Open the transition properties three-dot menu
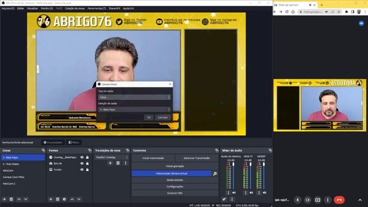This screenshot has height=207, width=368. point(125,163)
